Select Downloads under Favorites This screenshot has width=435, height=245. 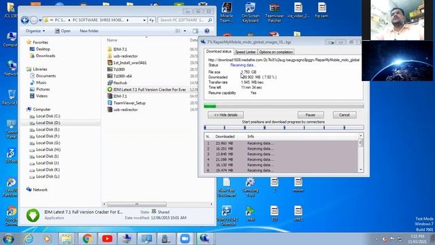pyautogui.click(x=46, y=56)
